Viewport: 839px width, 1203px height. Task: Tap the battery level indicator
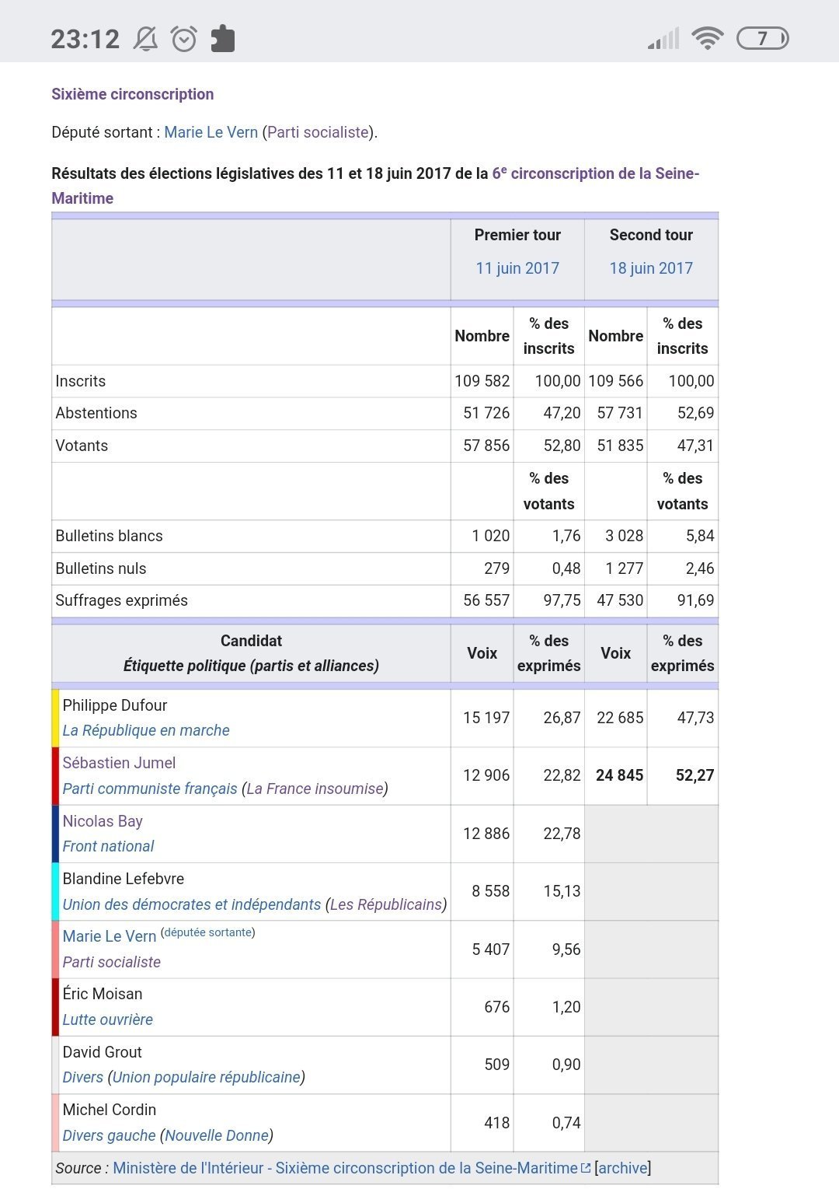(762, 38)
